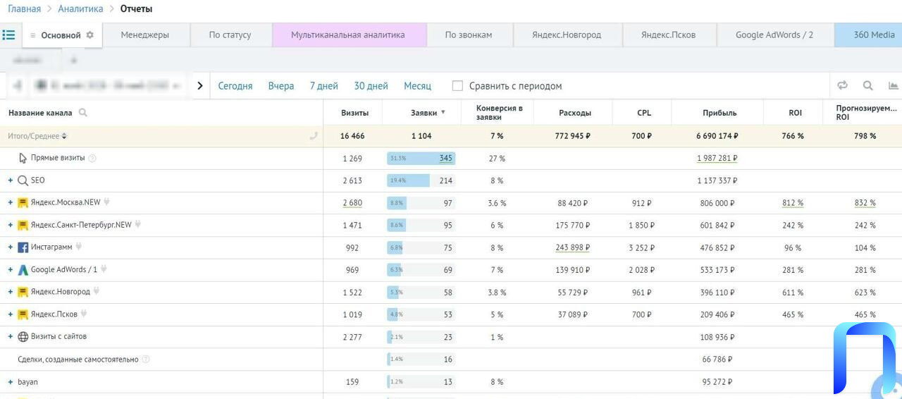This screenshot has width=902, height=399.
Task: Click the plug icon beside Яндекс.Псков row
Action: click(x=84, y=314)
